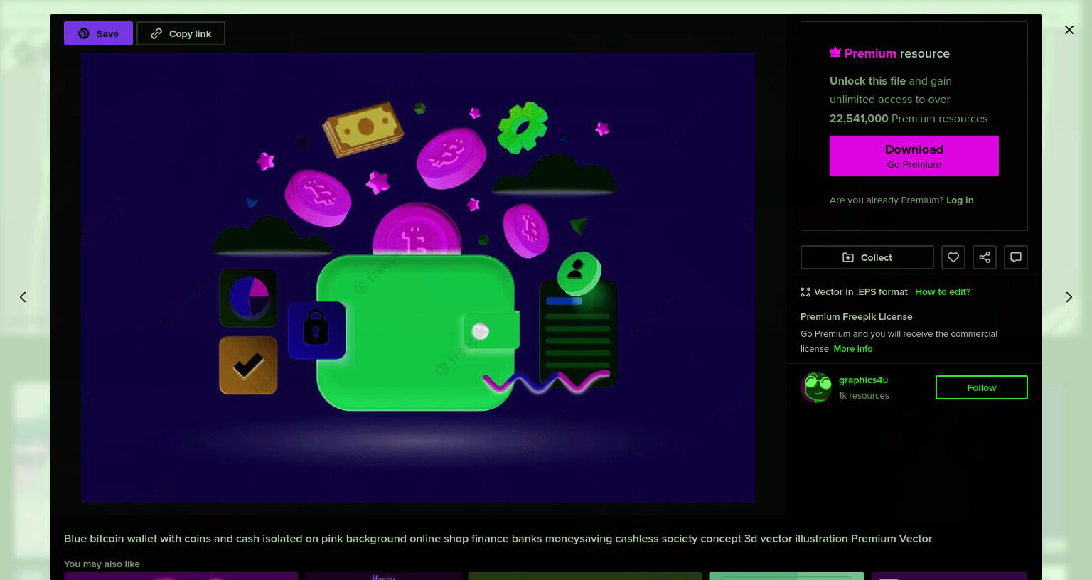
Task: Open the Log in link
Action: [x=960, y=200]
